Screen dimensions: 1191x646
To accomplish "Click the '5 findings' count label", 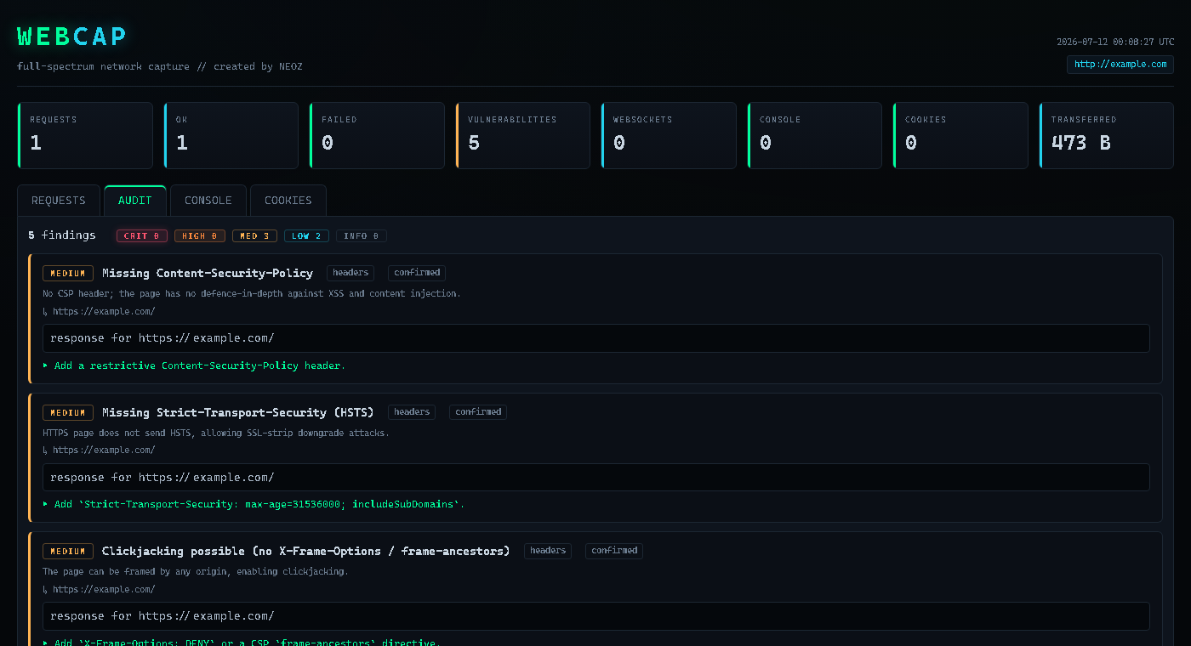I will 62,235.
